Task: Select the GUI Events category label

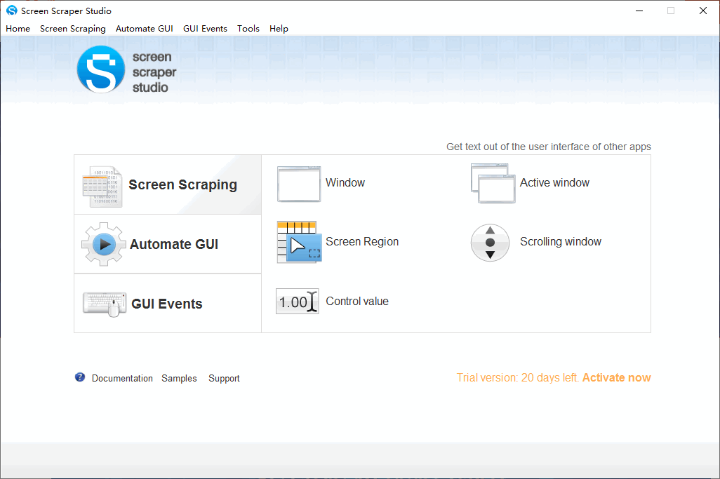Action: click(167, 304)
